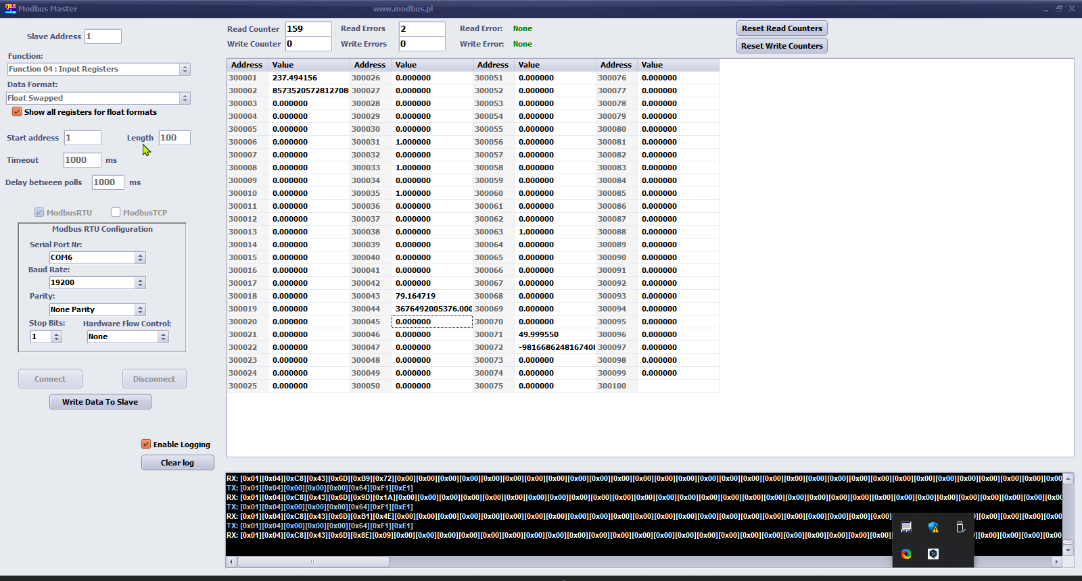Select value of address 300002

coord(309,91)
